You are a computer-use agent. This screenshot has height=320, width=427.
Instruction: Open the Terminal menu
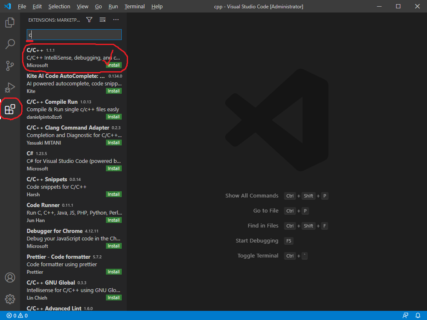(x=134, y=7)
